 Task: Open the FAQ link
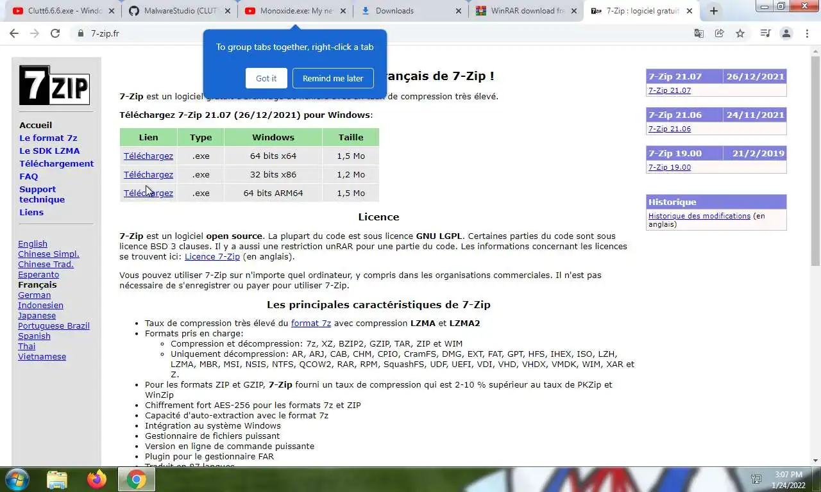(x=28, y=176)
